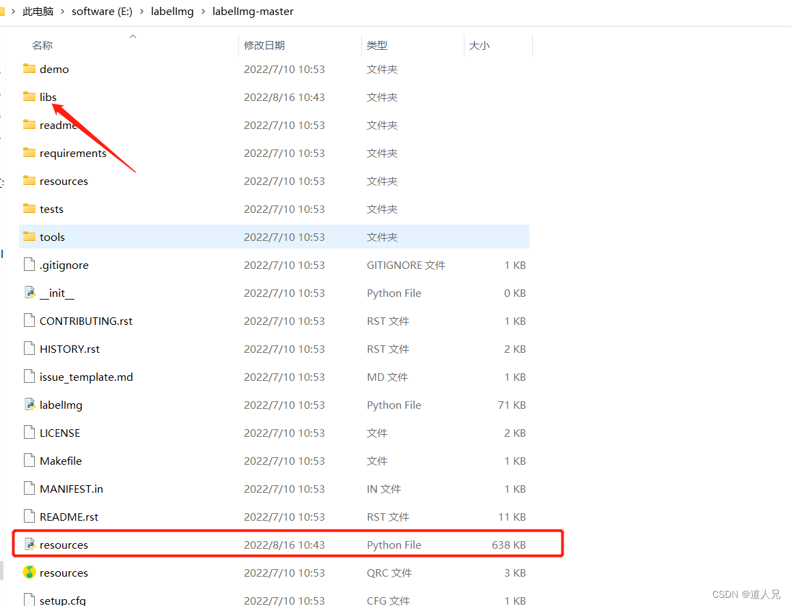This screenshot has height=606, width=791.
Task: Click labelImg-master in breadcrumb path
Action: click(x=253, y=11)
